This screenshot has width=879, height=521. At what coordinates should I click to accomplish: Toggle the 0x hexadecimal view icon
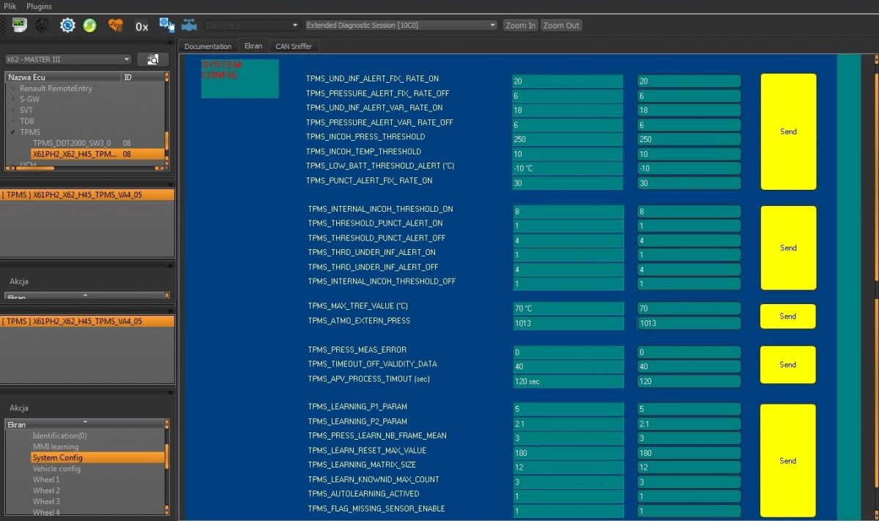(141, 26)
